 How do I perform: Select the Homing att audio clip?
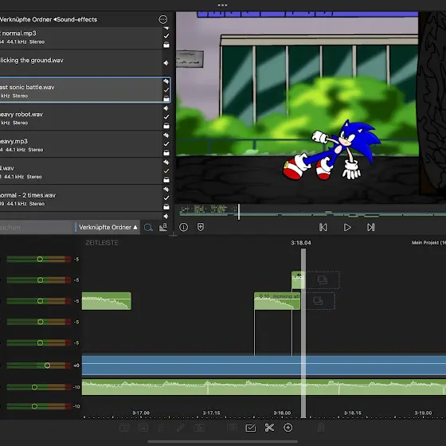pyautogui.click(x=277, y=301)
